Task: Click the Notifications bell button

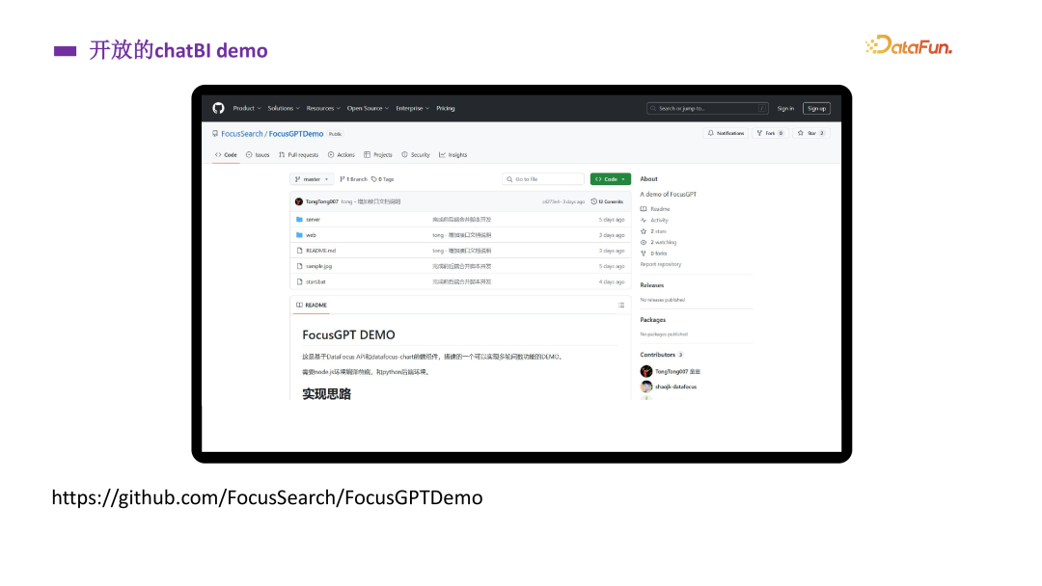Action: click(726, 133)
